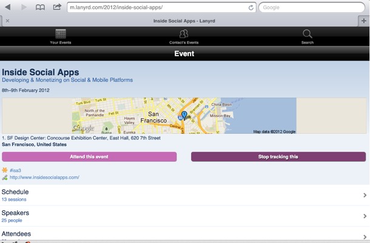Expand Schedule via its chevron
This screenshot has width=370, height=243.
(x=365, y=195)
